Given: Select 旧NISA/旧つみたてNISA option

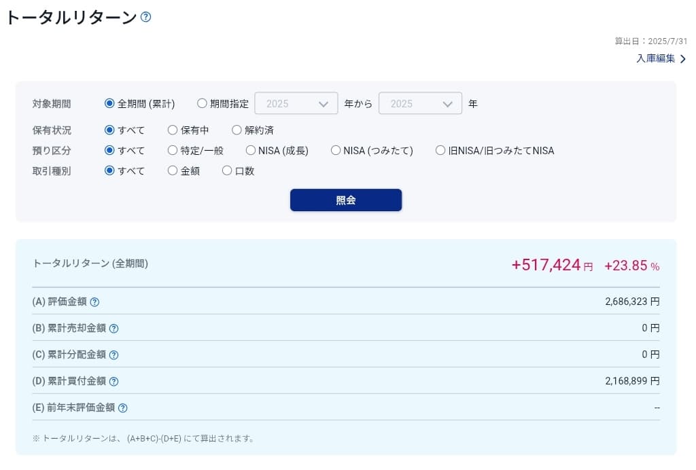Looking at the screenshot, I should [440, 151].
